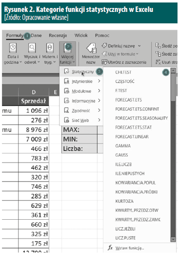Expand the Informacyjne submenu arrow

[99, 100]
